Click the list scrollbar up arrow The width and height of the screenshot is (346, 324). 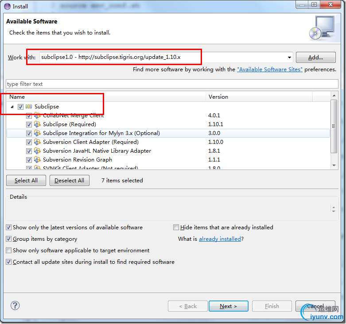[334, 96]
